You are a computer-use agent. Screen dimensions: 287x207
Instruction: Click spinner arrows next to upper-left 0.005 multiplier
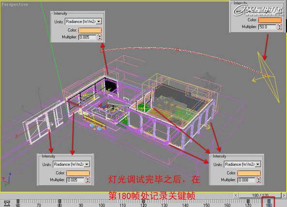99,37
